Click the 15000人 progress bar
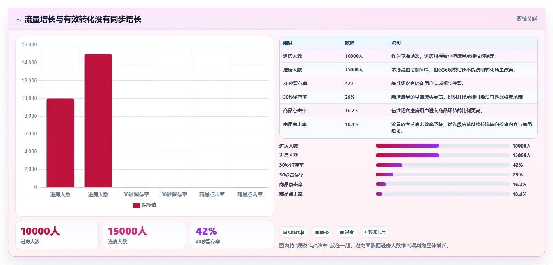 pos(443,155)
